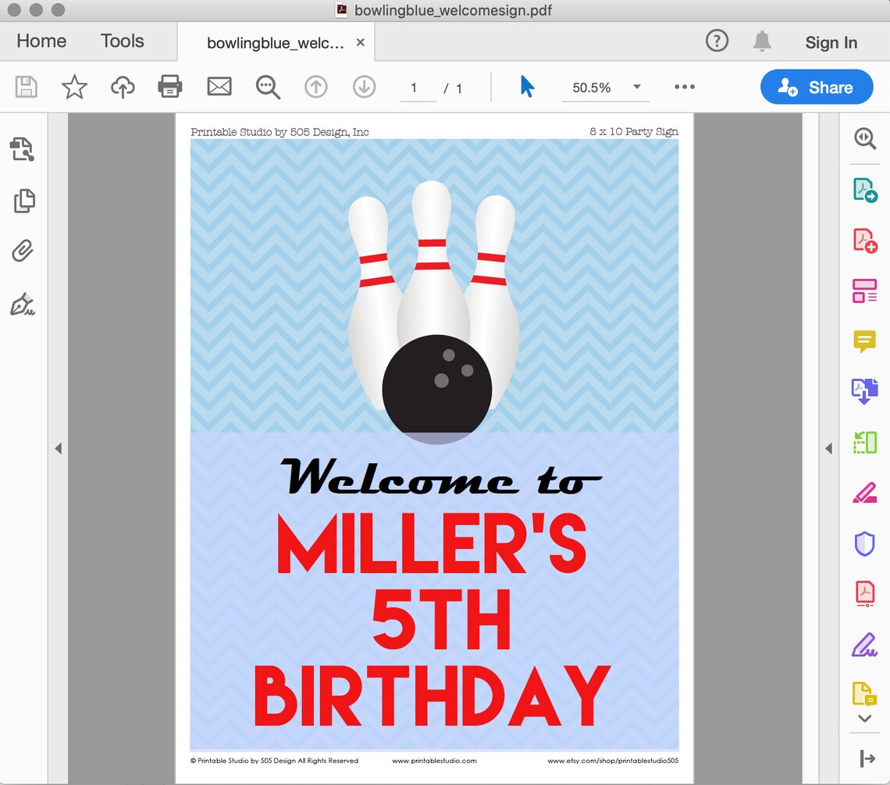This screenshot has height=785, width=890.
Task: Expand the more tools chevron in right panel
Action: pyautogui.click(x=864, y=718)
